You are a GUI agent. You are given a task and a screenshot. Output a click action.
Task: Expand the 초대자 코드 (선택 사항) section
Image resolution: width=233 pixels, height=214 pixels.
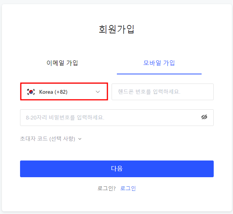pos(51,139)
